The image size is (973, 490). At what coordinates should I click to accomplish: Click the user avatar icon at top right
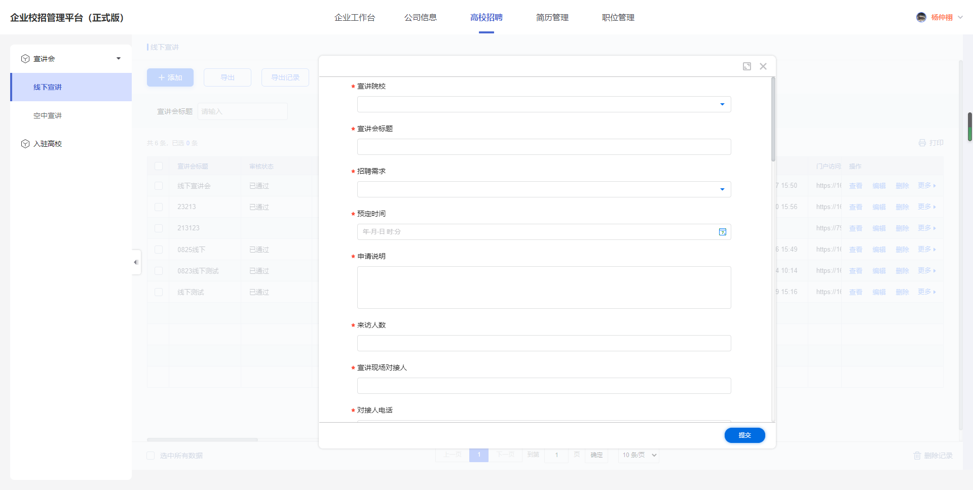click(x=921, y=17)
